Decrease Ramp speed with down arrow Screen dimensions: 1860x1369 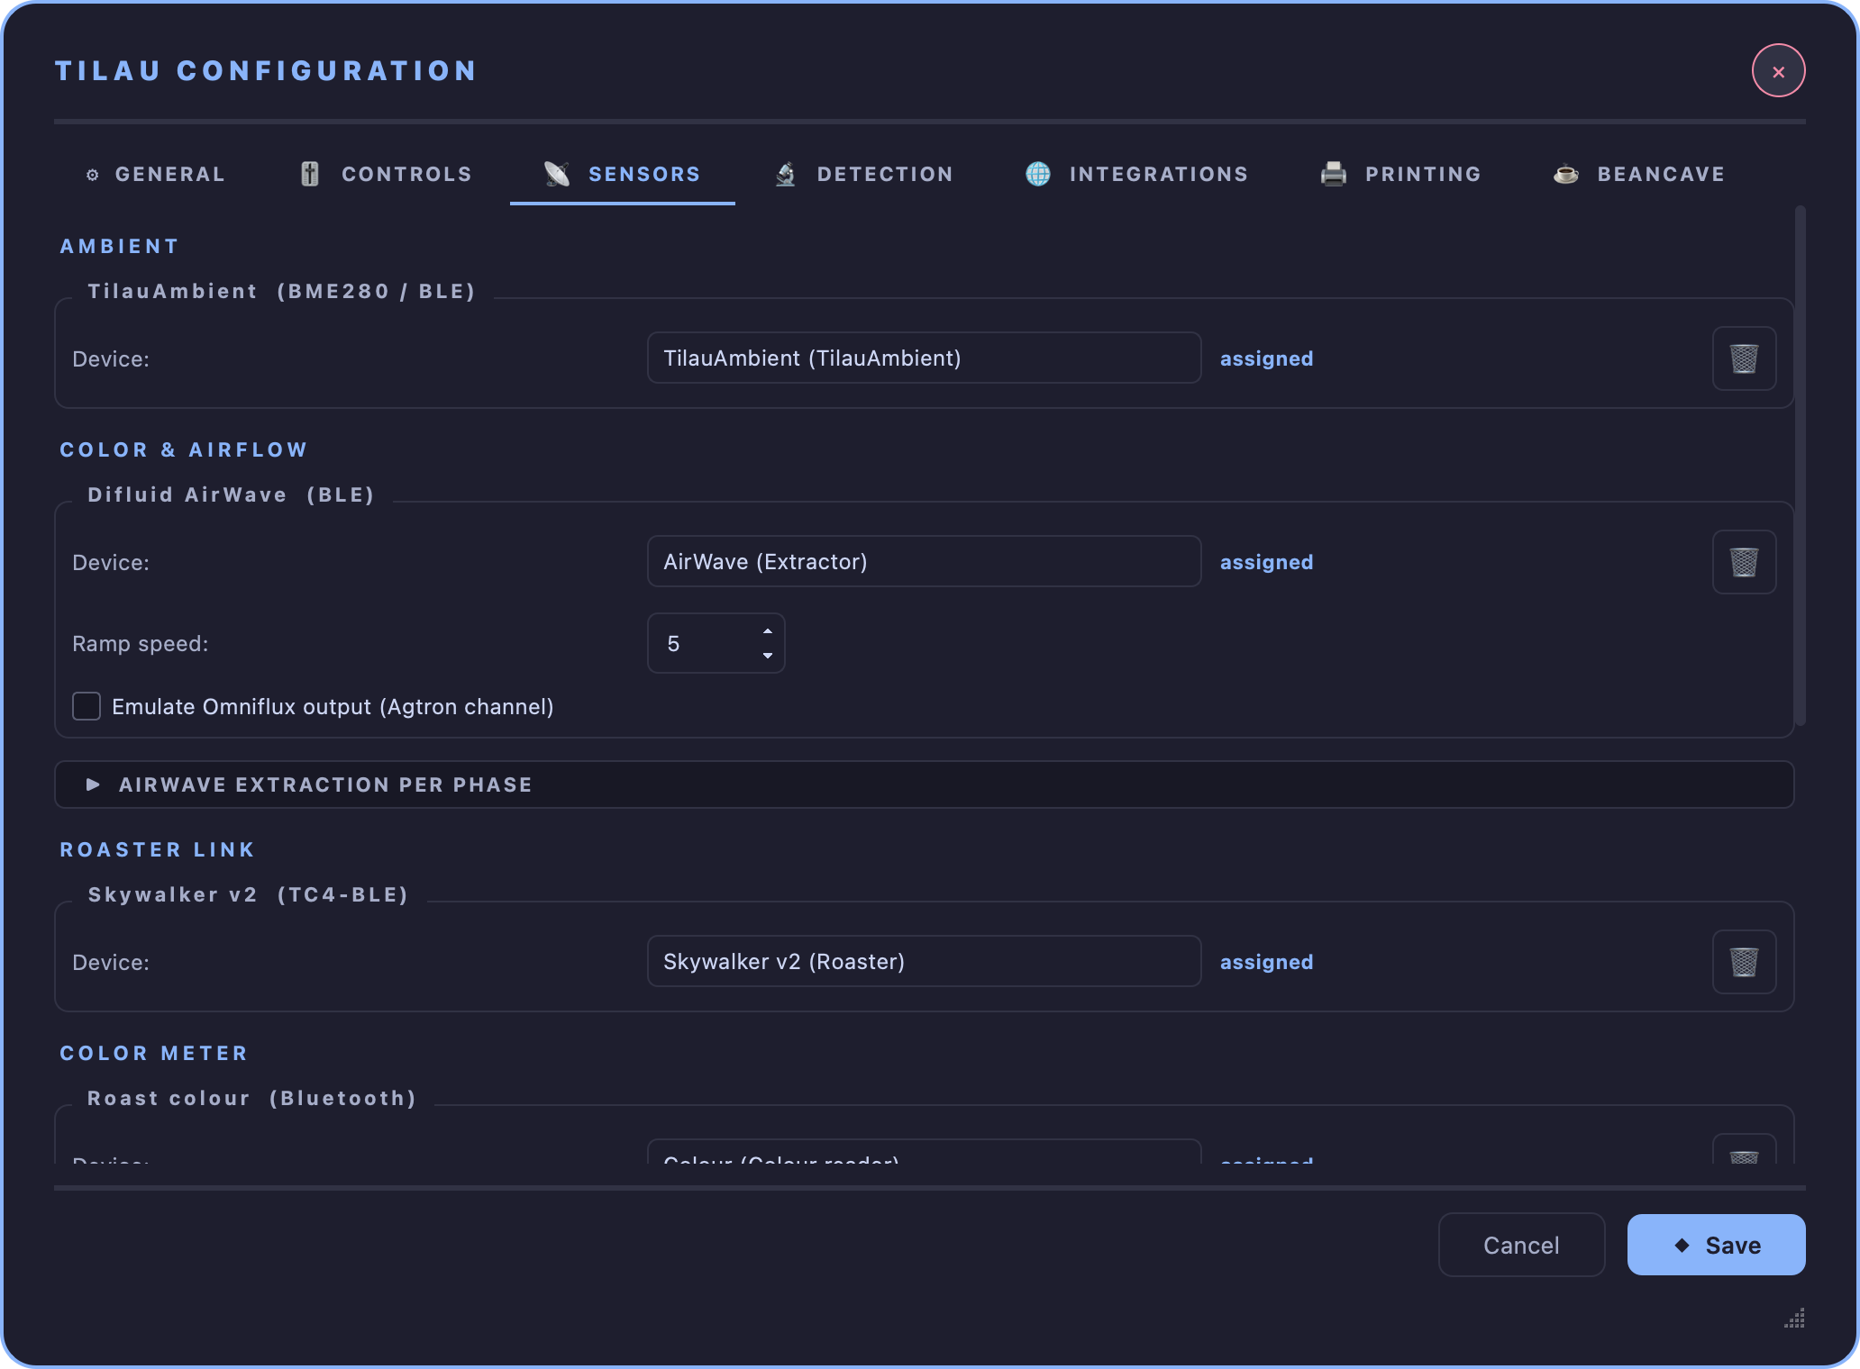point(768,656)
